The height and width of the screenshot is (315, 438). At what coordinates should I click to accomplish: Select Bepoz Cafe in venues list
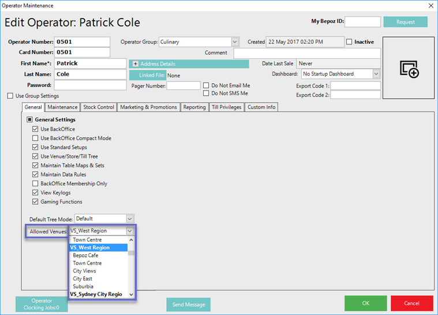pos(85,255)
